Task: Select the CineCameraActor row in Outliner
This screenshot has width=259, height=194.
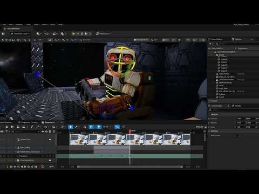Action: pyautogui.click(x=227, y=80)
